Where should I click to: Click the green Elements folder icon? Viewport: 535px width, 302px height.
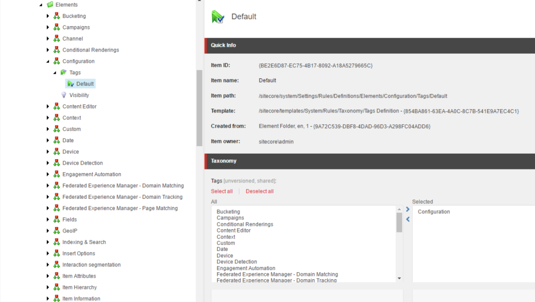tap(50, 4)
